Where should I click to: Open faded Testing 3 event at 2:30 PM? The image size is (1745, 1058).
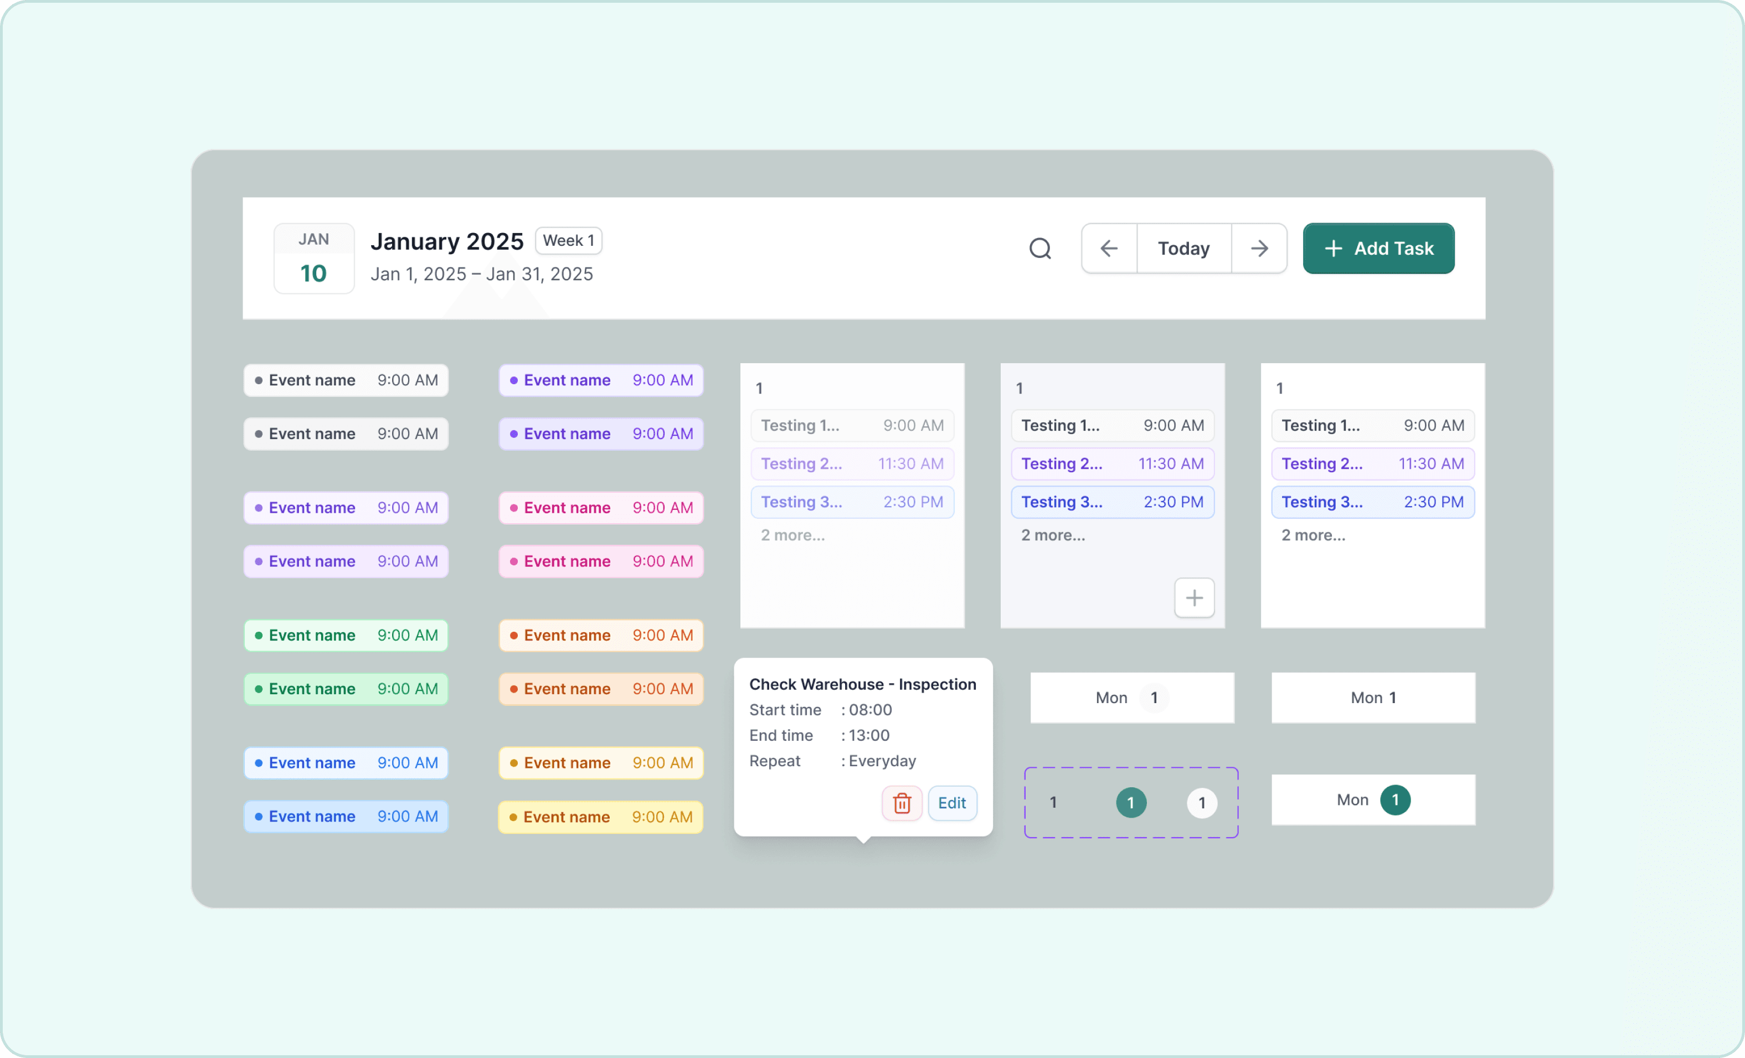coord(852,502)
